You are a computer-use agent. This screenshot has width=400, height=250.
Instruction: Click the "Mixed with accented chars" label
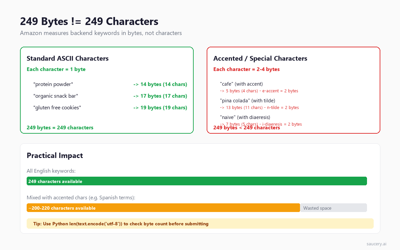point(81,198)
